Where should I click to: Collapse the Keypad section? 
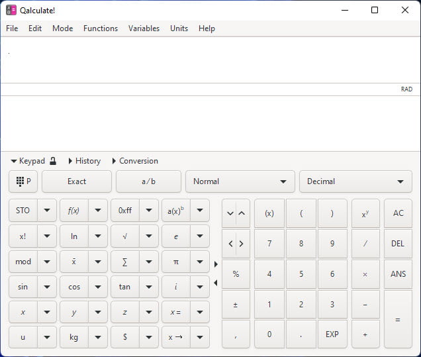click(x=28, y=161)
